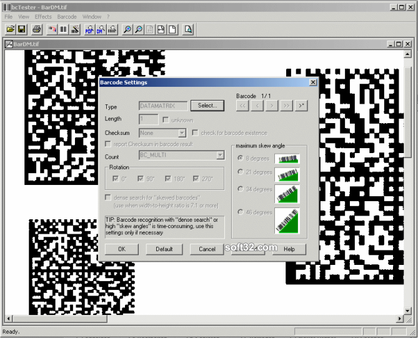Toggle 'report Checksum in barcode result' checkbox
The image size is (418, 338).
[108, 144]
